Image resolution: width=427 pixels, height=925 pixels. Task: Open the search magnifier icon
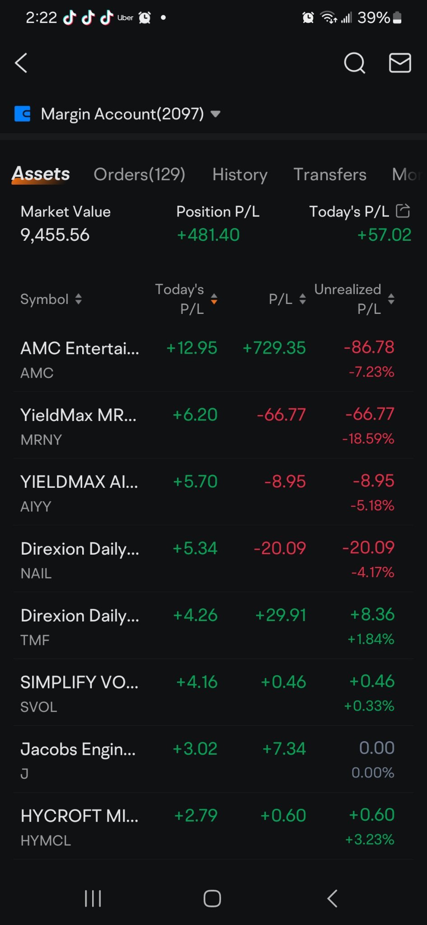point(355,63)
